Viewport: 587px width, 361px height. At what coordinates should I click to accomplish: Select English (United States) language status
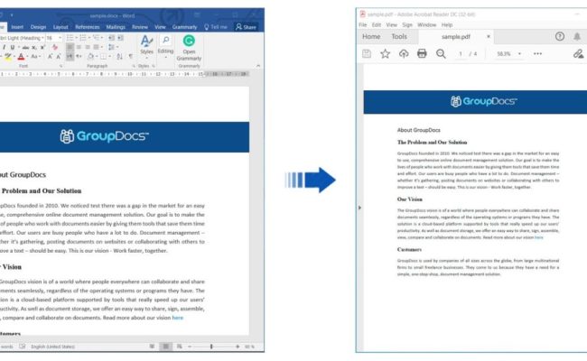pos(52,347)
